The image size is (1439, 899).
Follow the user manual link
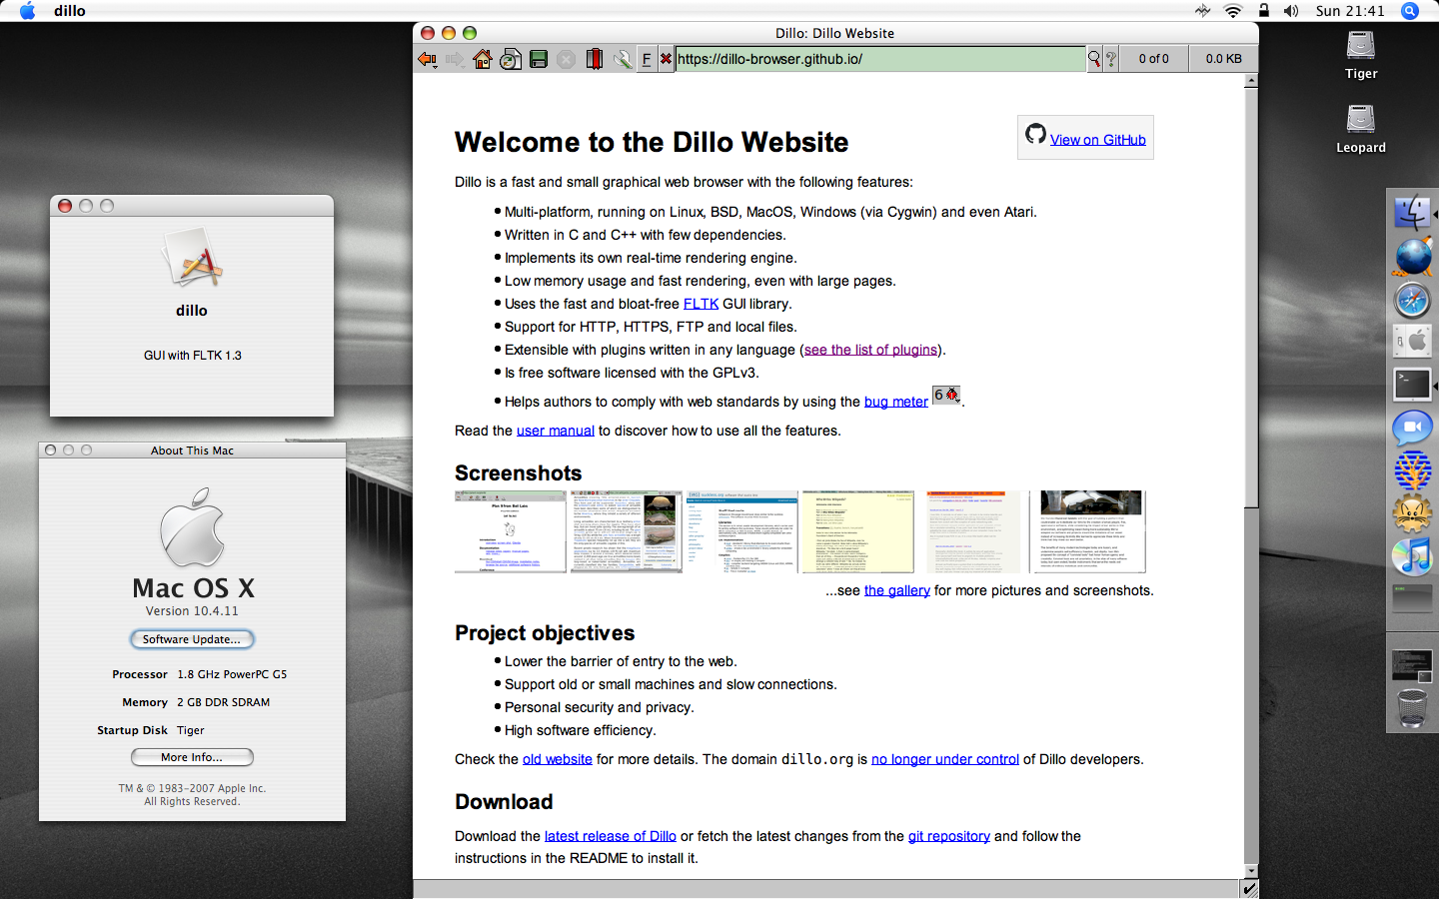[555, 431]
